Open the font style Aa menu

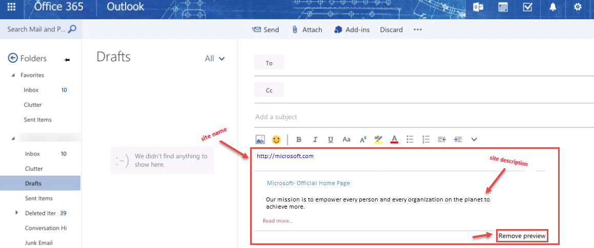(x=346, y=140)
